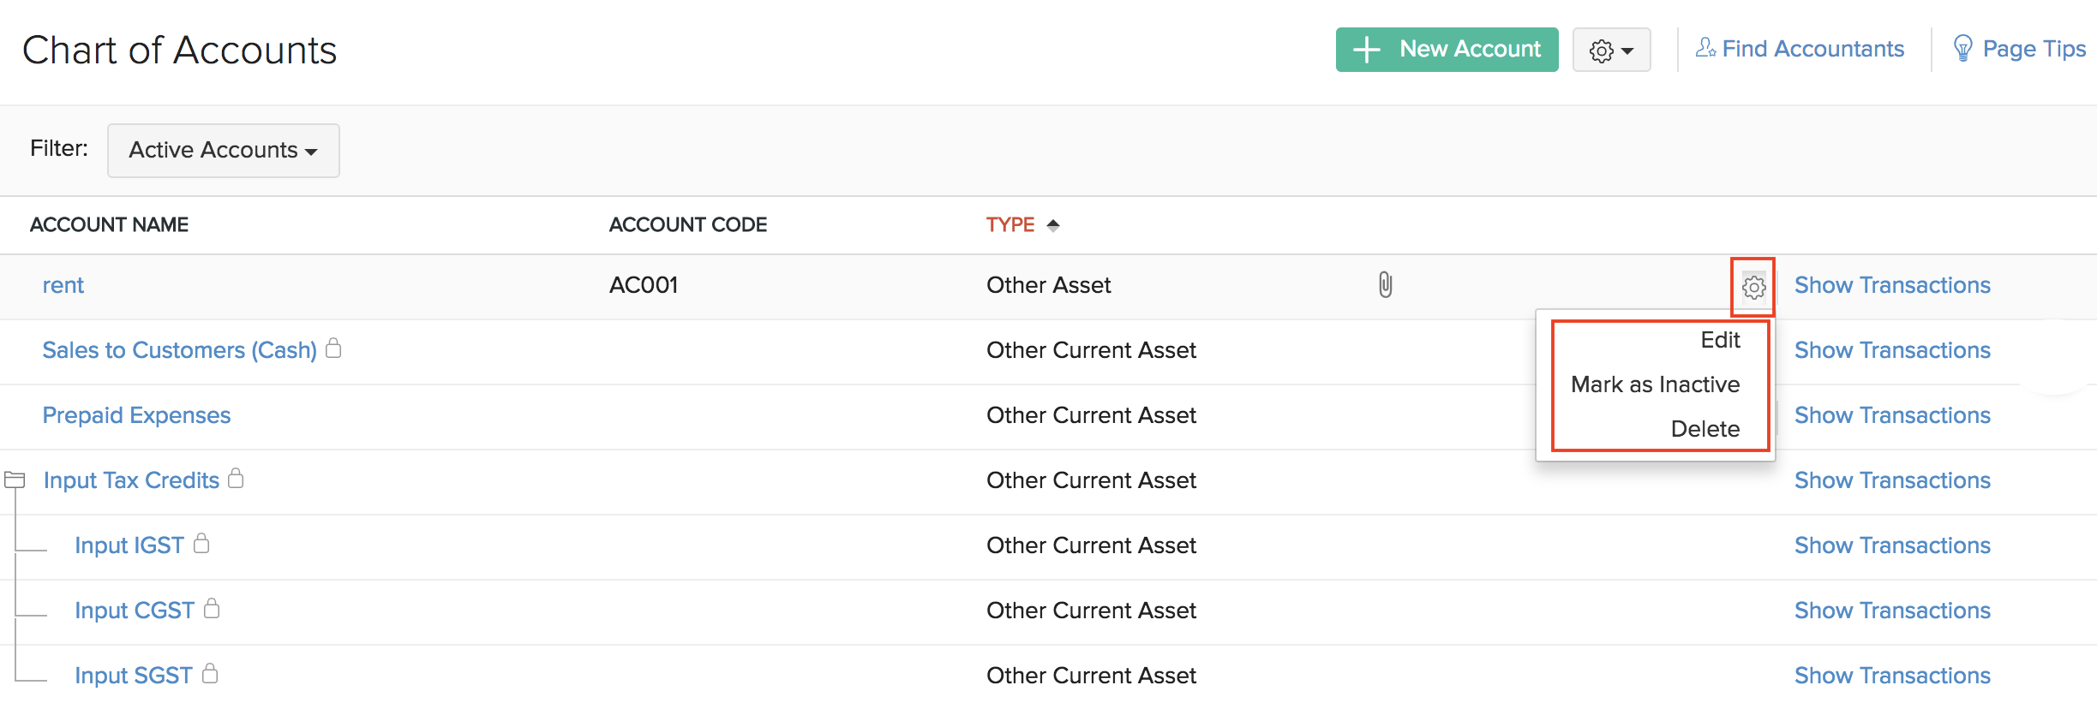The image size is (2097, 709).
Task: Choose Mark as Inactive from the menu
Action: [x=1655, y=384]
